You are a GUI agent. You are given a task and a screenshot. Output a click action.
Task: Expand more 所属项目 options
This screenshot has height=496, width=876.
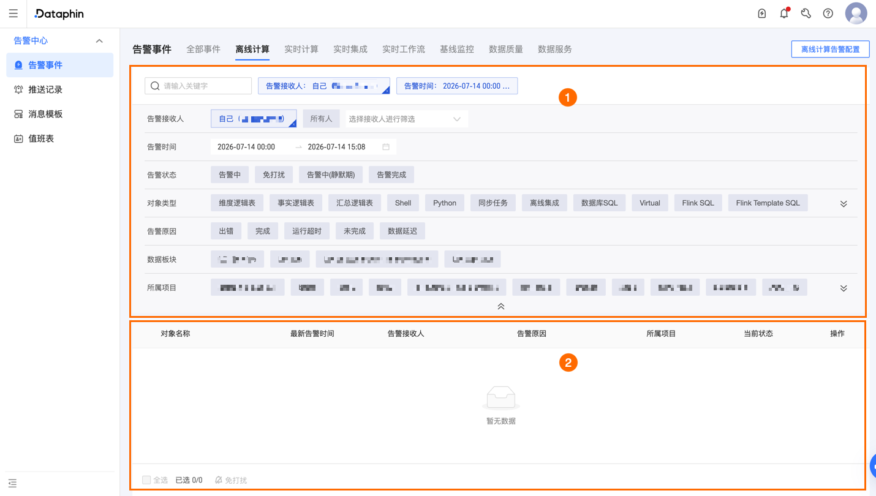(844, 288)
